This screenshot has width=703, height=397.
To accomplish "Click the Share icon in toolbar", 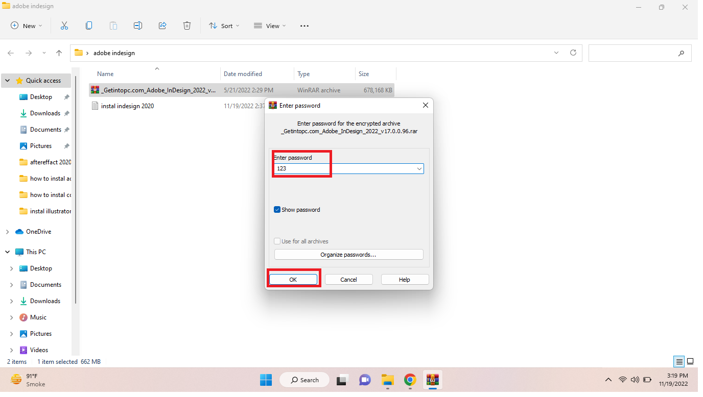I will (x=162, y=26).
